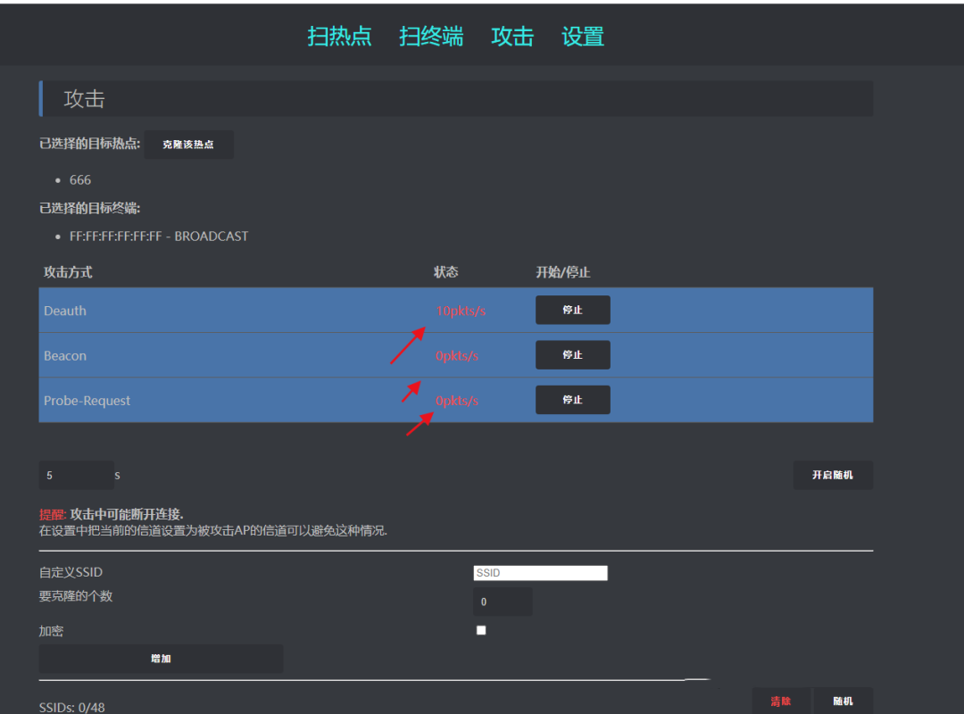Click the Probe-Request 0pkts/s status value
Image resolution: width=964 pixels, height=714 pixels.
click(457, 401)
